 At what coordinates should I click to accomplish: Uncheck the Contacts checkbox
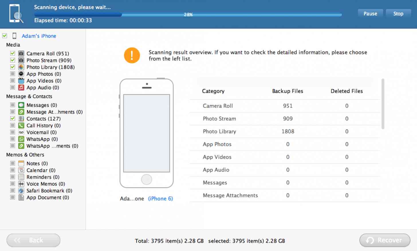pos(13,118)
